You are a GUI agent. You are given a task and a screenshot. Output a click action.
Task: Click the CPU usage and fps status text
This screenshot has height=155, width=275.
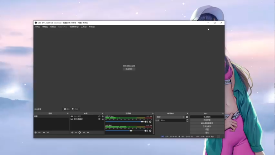pyautogui.click(x=205, y=136)
